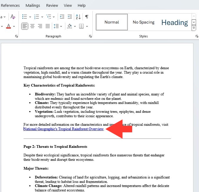Click the bold word Vegetation:
Image resolution: width=199 pixels, height=192 pixels.
pos(44,112)
